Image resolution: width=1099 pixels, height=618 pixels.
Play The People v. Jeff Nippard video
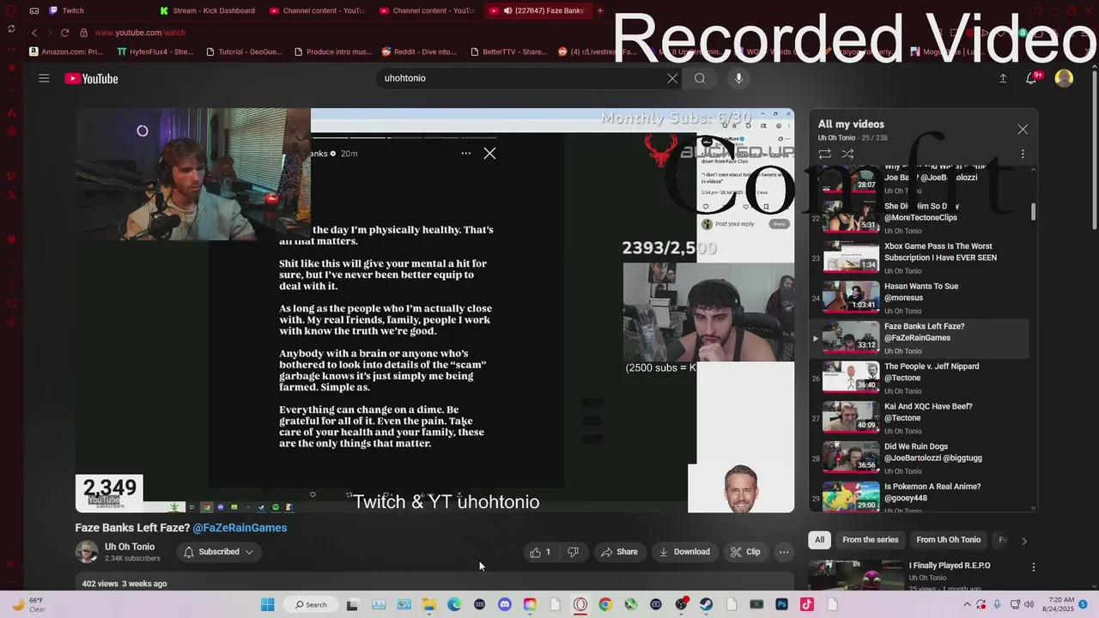pyautogui.click(x=919, y=378)
